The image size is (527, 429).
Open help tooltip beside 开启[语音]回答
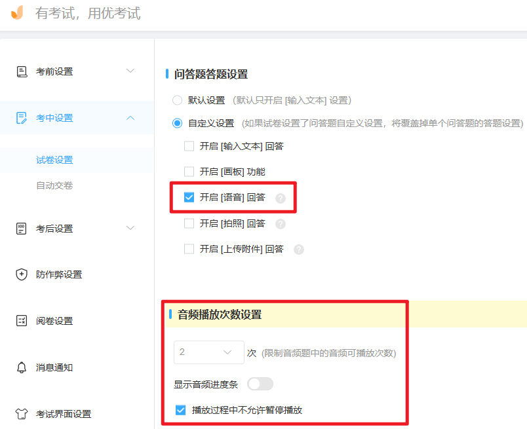tap(282, 197)
